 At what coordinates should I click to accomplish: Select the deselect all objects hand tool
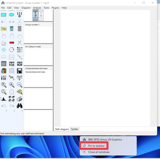click(x=19, y=36)
